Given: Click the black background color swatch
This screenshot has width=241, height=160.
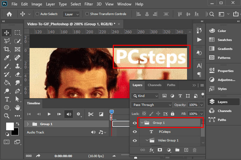Looking at the screenshot, I should 16,132.
